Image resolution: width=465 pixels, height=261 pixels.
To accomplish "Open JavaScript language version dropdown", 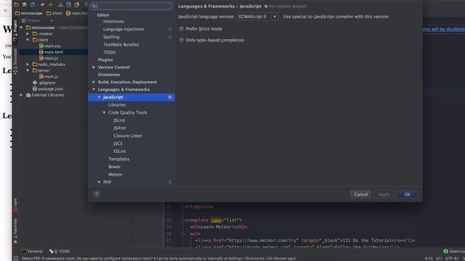I will click(257, 17).
